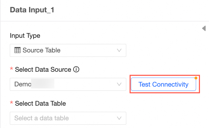Click the Select Data Table label
Viewport: 209px width, 128px height.
[40, 104]
